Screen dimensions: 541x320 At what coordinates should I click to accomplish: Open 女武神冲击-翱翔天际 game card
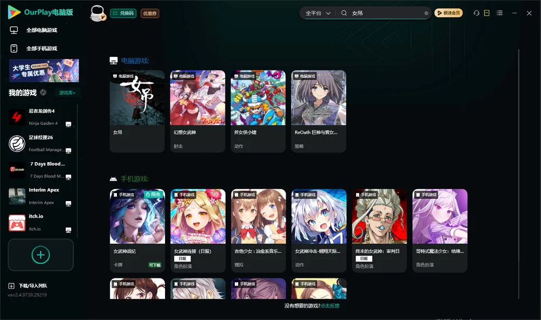[319, 230]
